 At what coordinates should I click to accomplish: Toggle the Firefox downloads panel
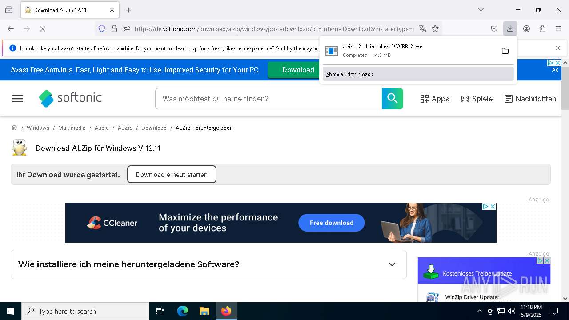tap(510, 29)
